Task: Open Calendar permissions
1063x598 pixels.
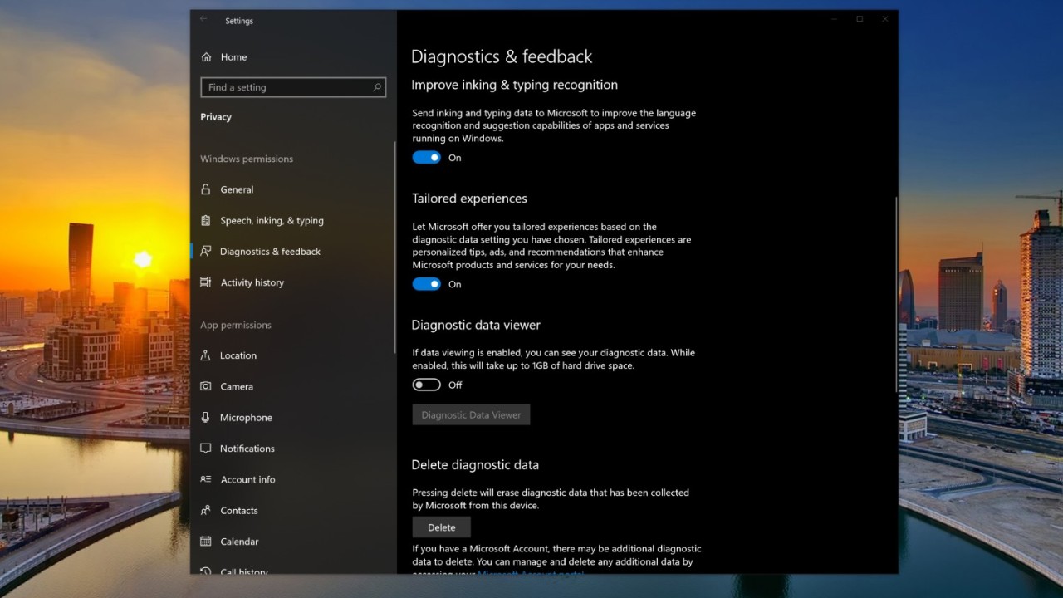Action: (x=292, y=542)
